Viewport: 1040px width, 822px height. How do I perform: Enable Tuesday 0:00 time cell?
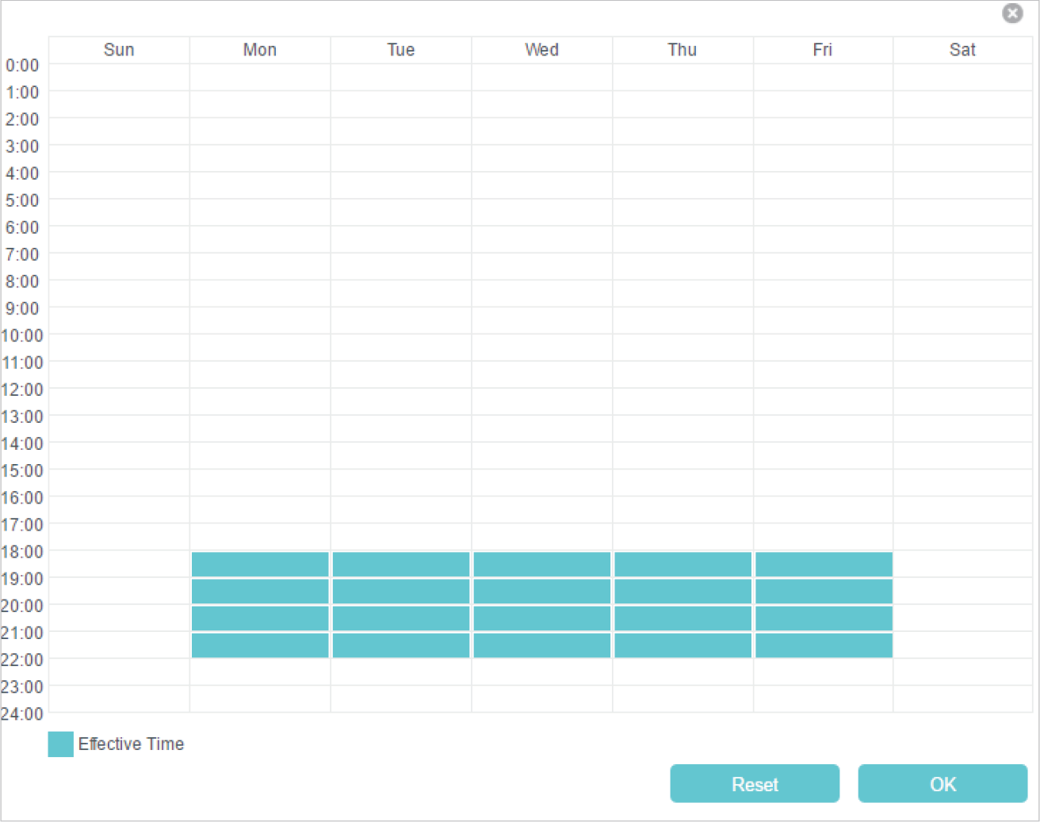click(401, 78)
